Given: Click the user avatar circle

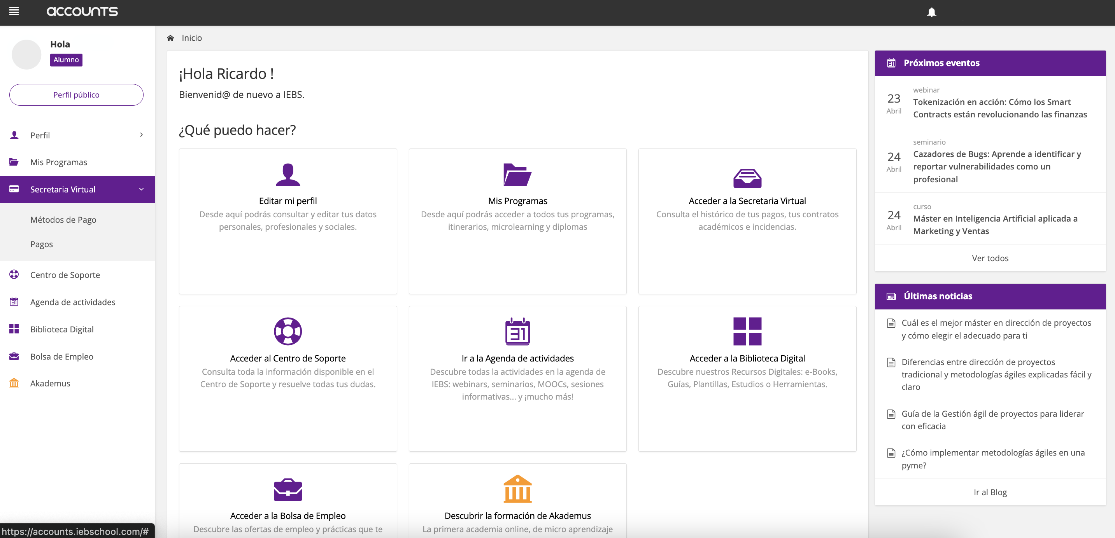Looking at the screenshot, I should pyautogui.click(x=26, y=54).
